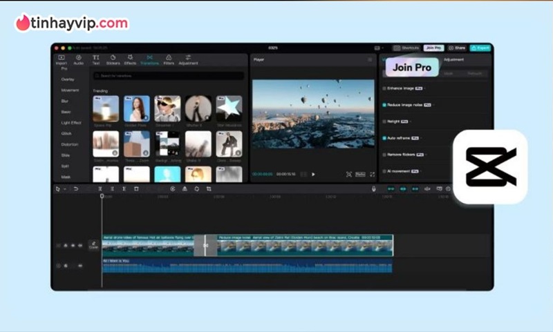This screenshot has height=332, width=553.
Task: Click the Split clip icon
Action: point(100,189)
